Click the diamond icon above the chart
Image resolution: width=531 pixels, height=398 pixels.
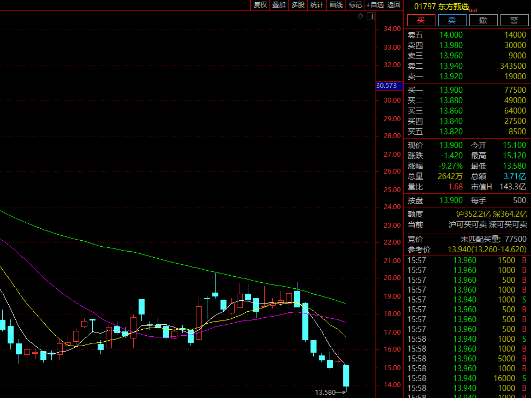[x=360, y=16]
